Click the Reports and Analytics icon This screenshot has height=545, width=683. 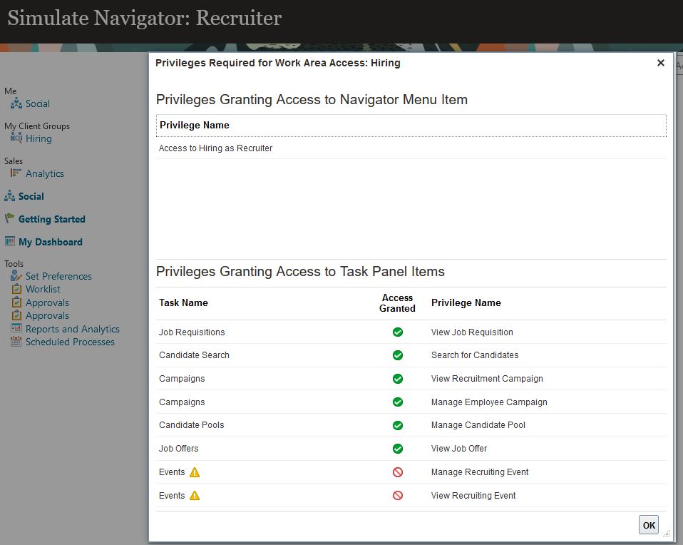coord(16,328)
